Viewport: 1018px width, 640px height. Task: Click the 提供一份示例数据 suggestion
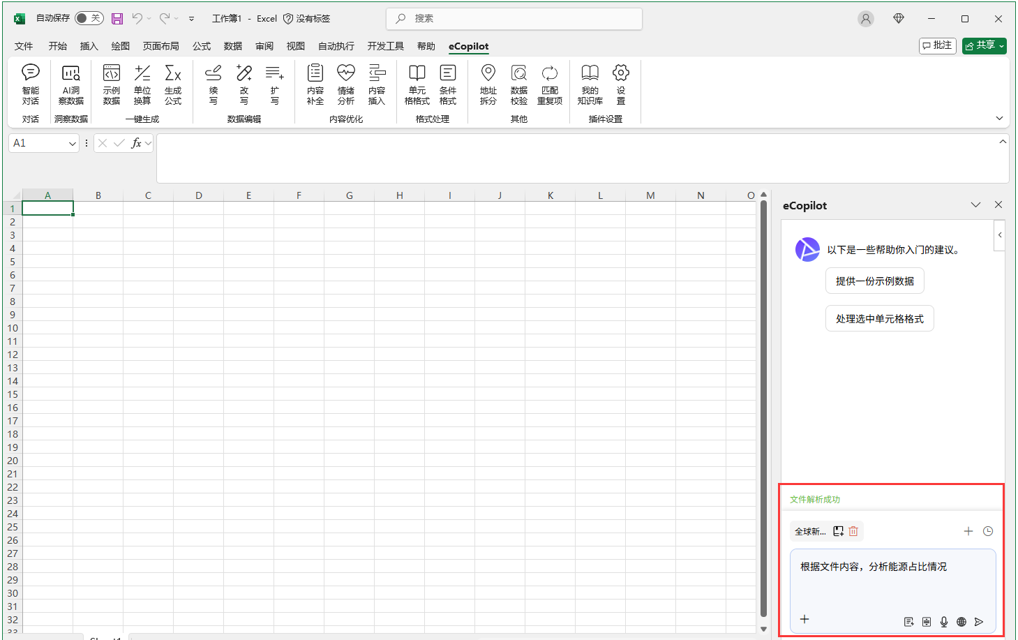[x=874, y=281]
